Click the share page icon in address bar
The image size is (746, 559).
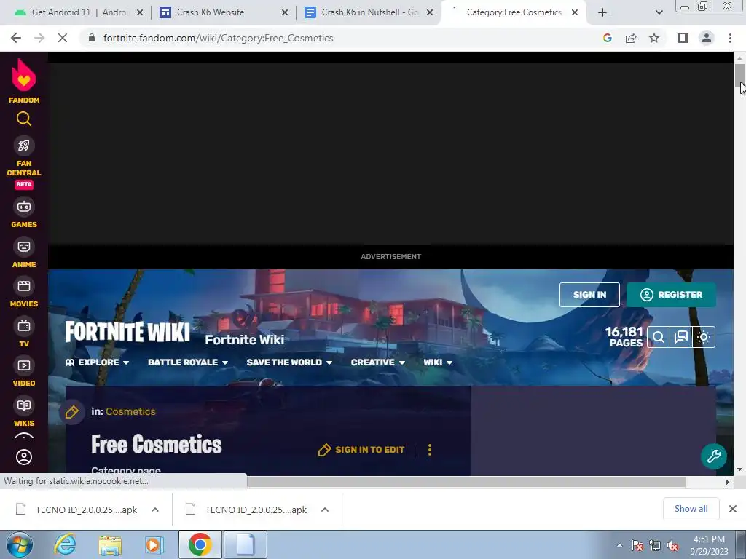click(631, 38)
